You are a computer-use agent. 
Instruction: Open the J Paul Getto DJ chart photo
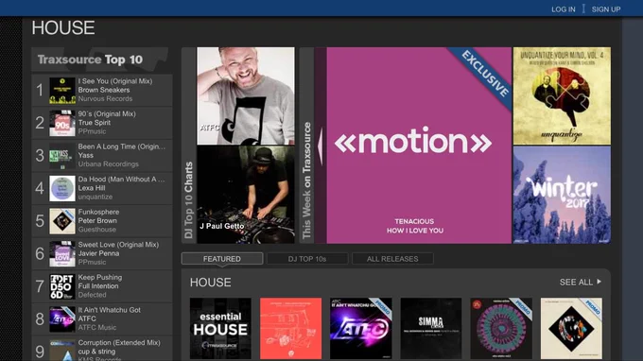[246, 195]
